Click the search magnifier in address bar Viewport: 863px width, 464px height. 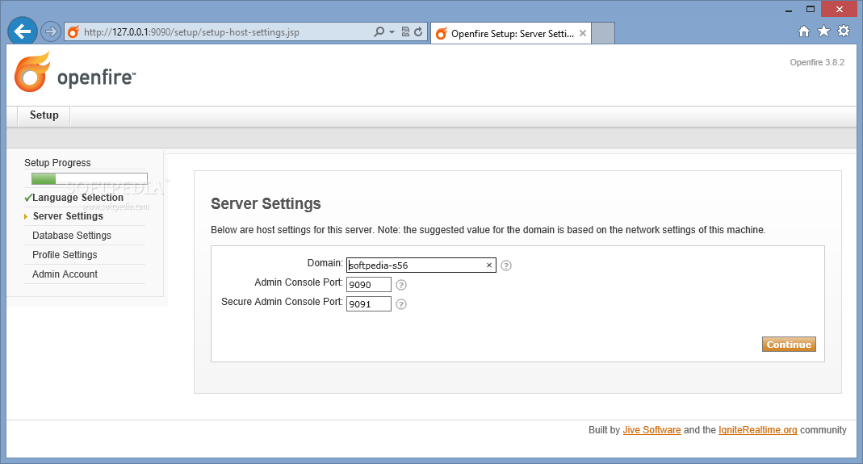click(x=379, y=32)
